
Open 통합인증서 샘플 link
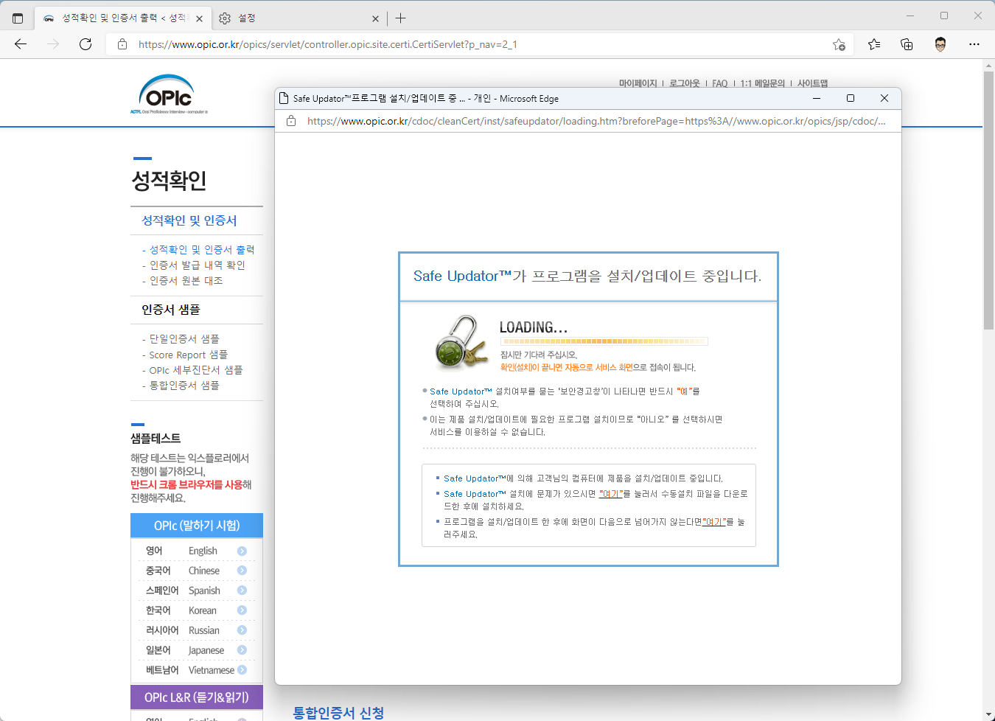coord(184,386)
